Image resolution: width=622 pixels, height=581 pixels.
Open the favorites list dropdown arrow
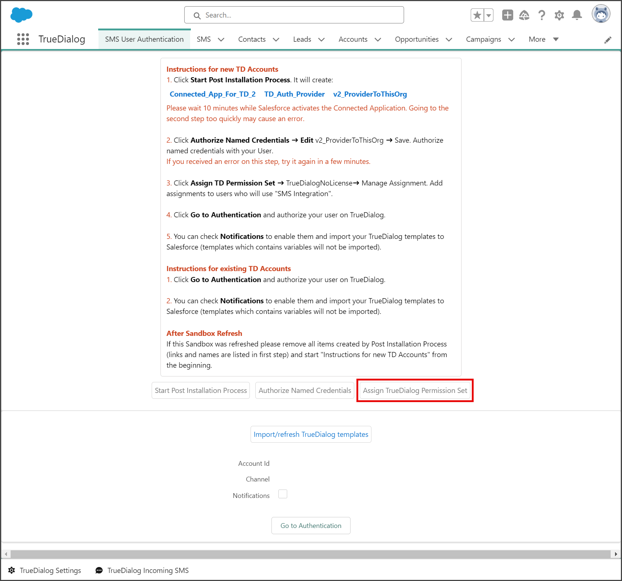489,15
